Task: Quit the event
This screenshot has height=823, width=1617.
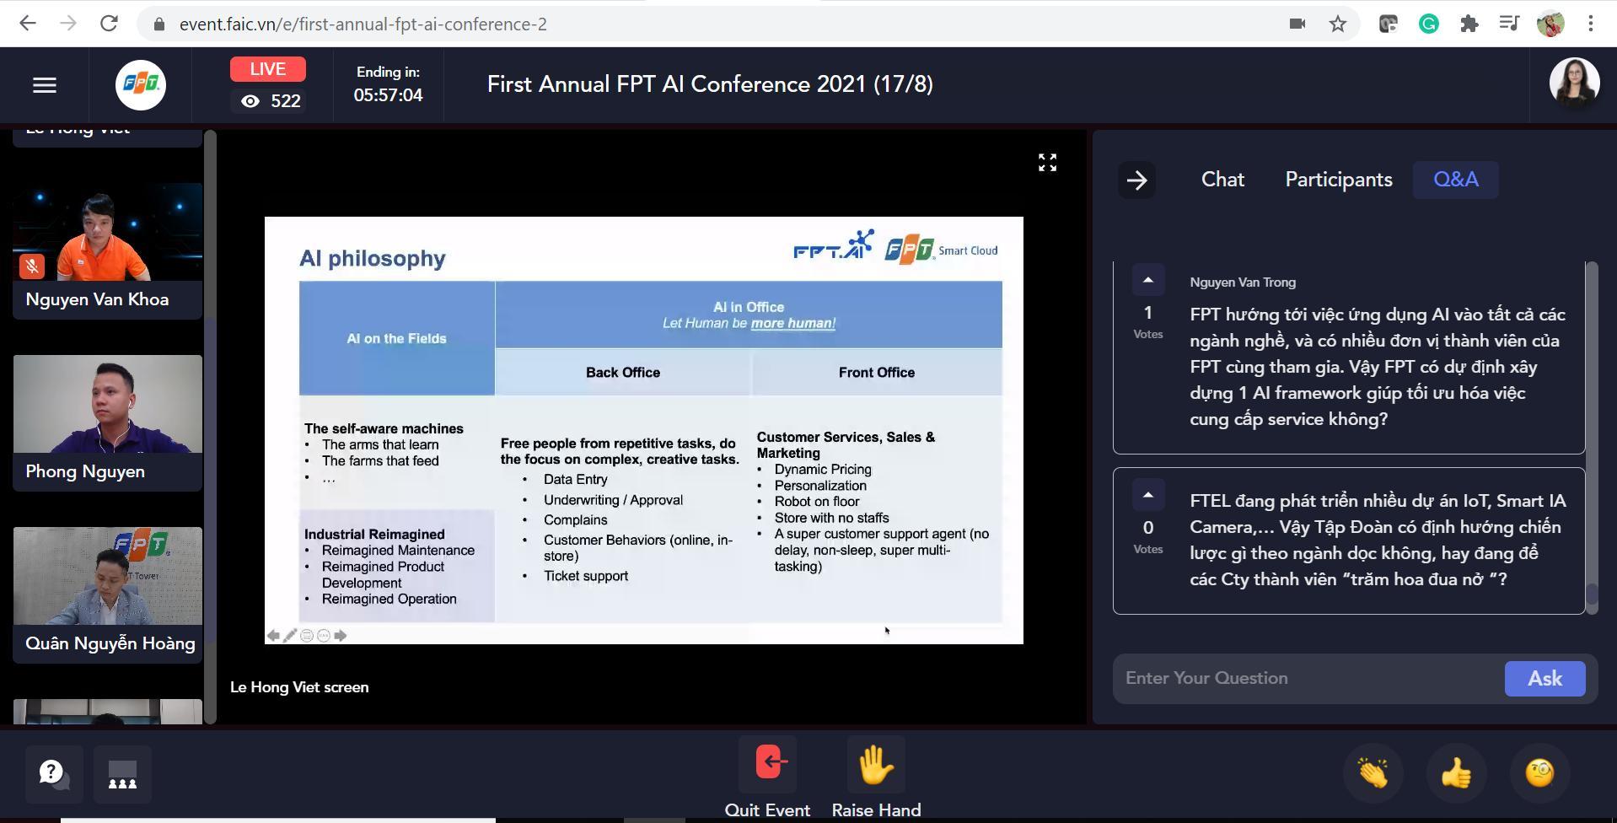Action: [767, 777]
